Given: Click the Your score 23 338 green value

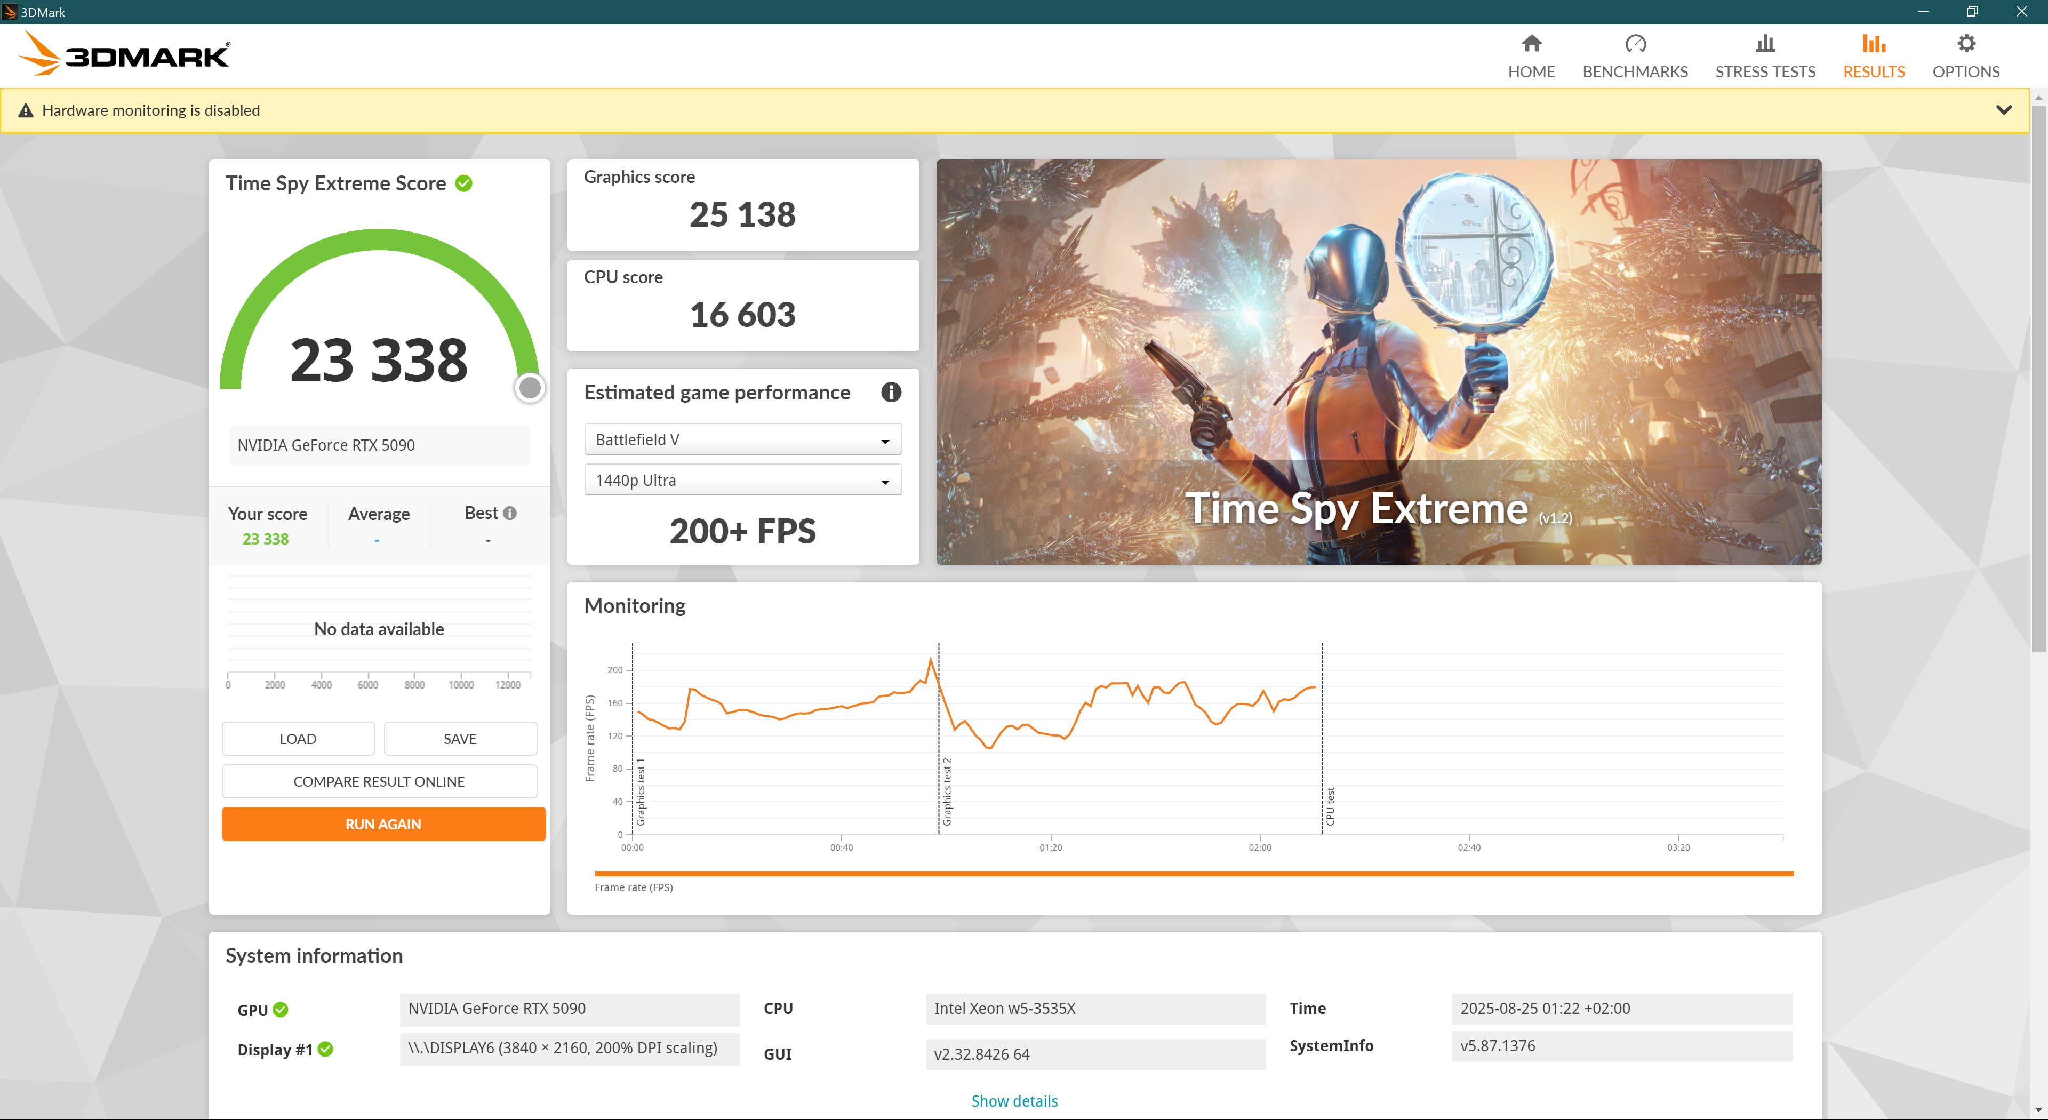Looking at the screenshot, I should click(266, 539).
